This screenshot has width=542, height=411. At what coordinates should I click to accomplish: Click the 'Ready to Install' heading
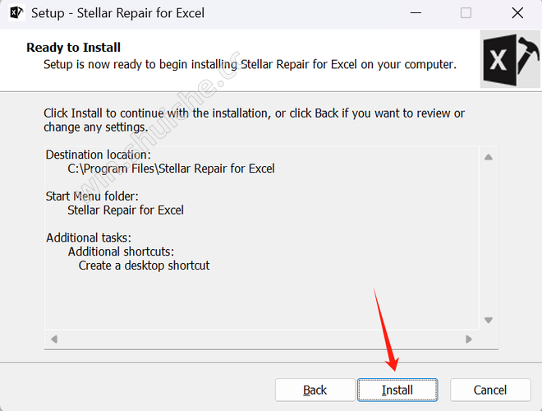tap(74, 48)
